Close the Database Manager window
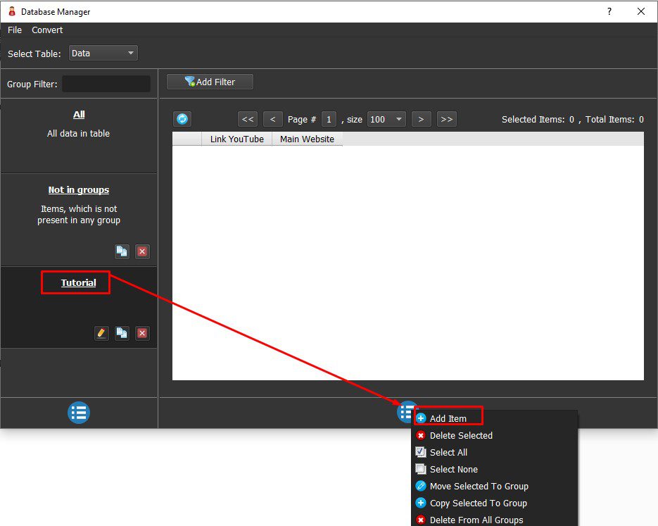 641,11
